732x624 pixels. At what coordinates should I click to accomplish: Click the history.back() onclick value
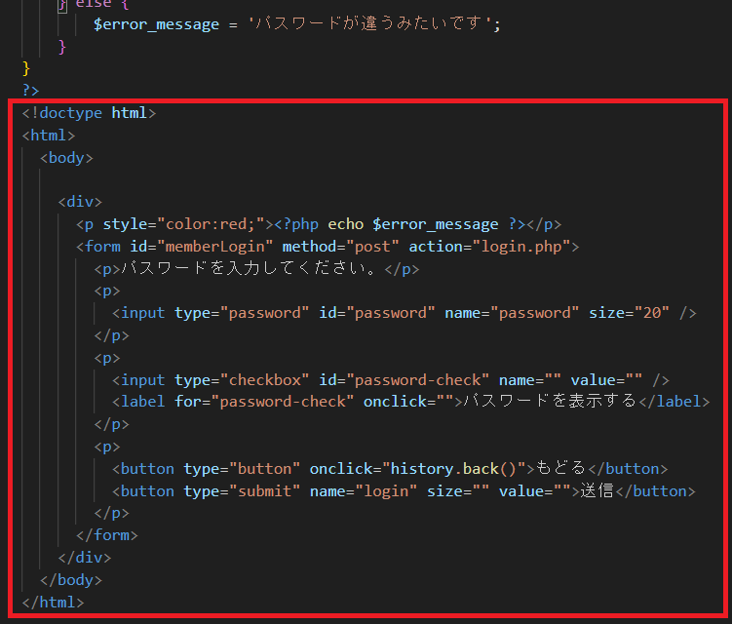point(454,469)
